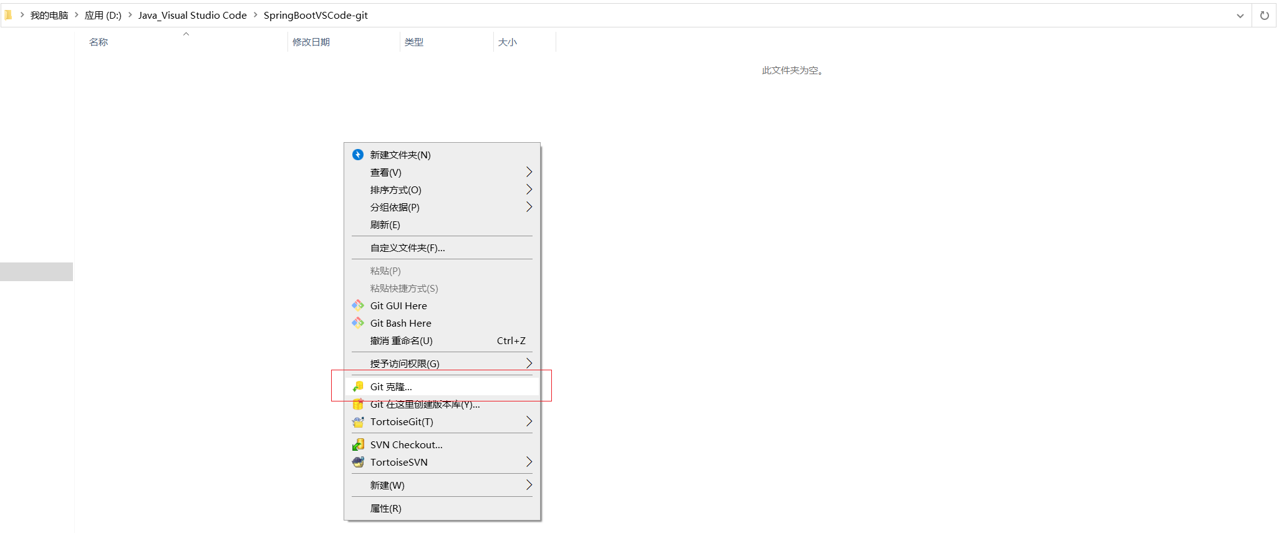This screenshot has width=1279, height=533.
Task: Click the 粘贴快捷方式(S) menu entry
Action: pos(442,288)
